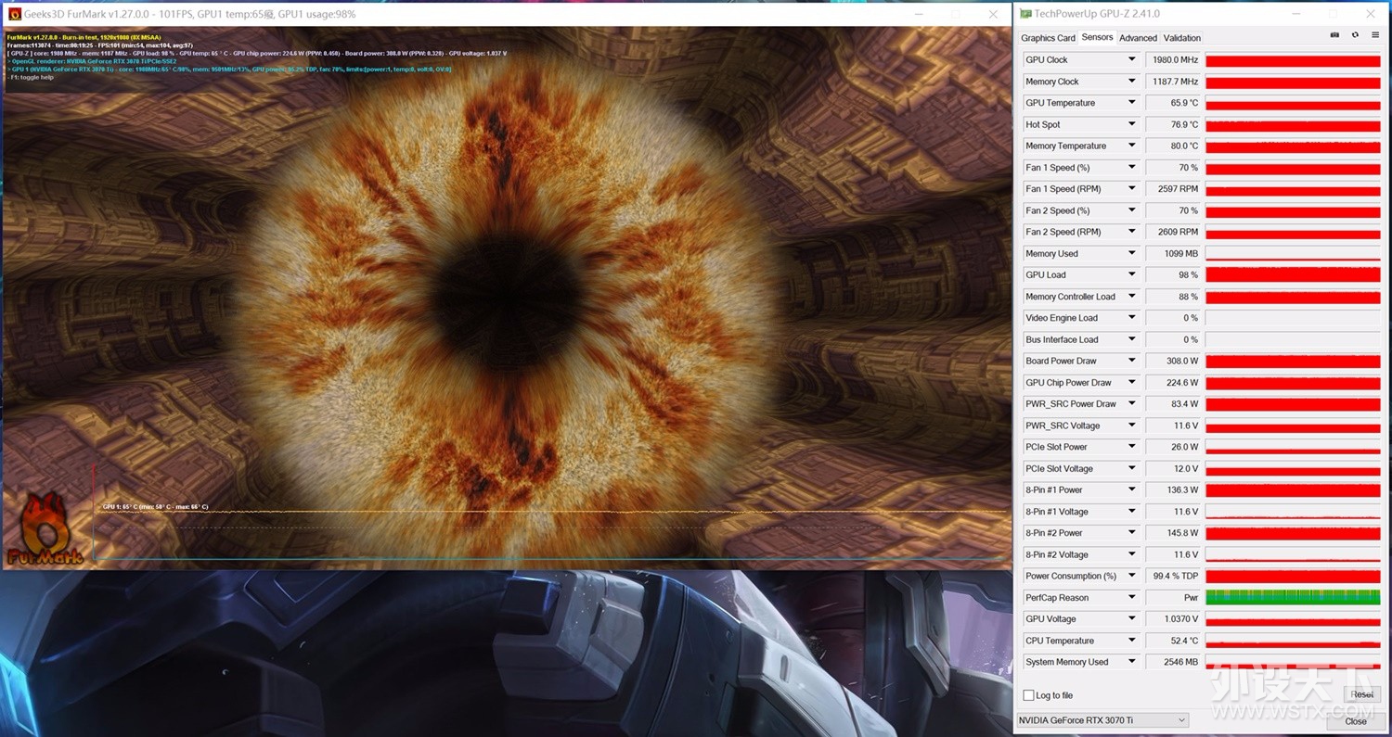Open the NVIDIA GeForce RTX 3070 Ti device selector
Screen dimensions: 1392x737
(1102, 720)
